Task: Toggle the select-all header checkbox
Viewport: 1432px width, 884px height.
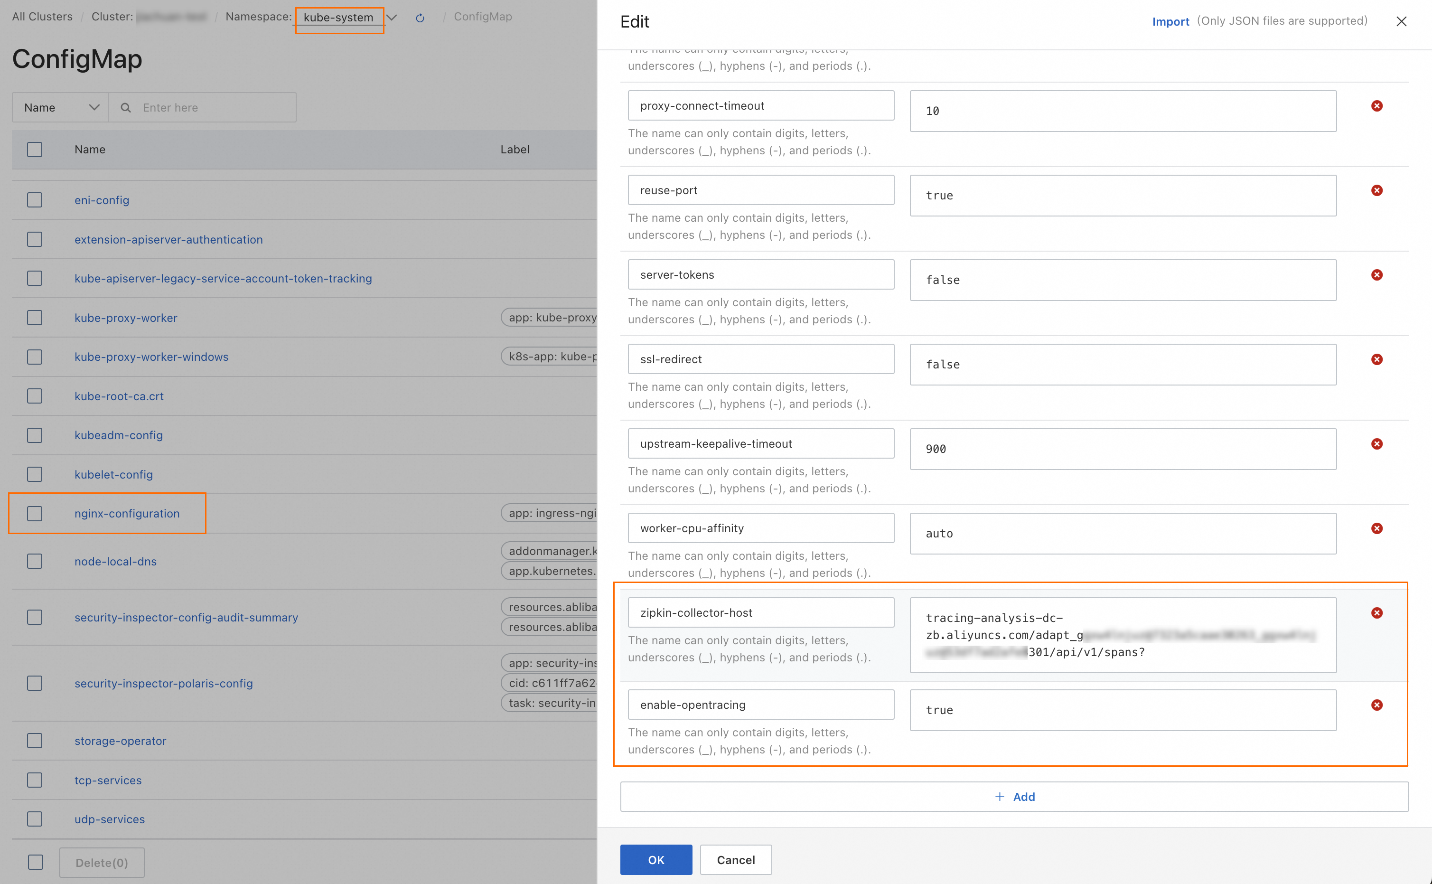Action: click(35, 150)
